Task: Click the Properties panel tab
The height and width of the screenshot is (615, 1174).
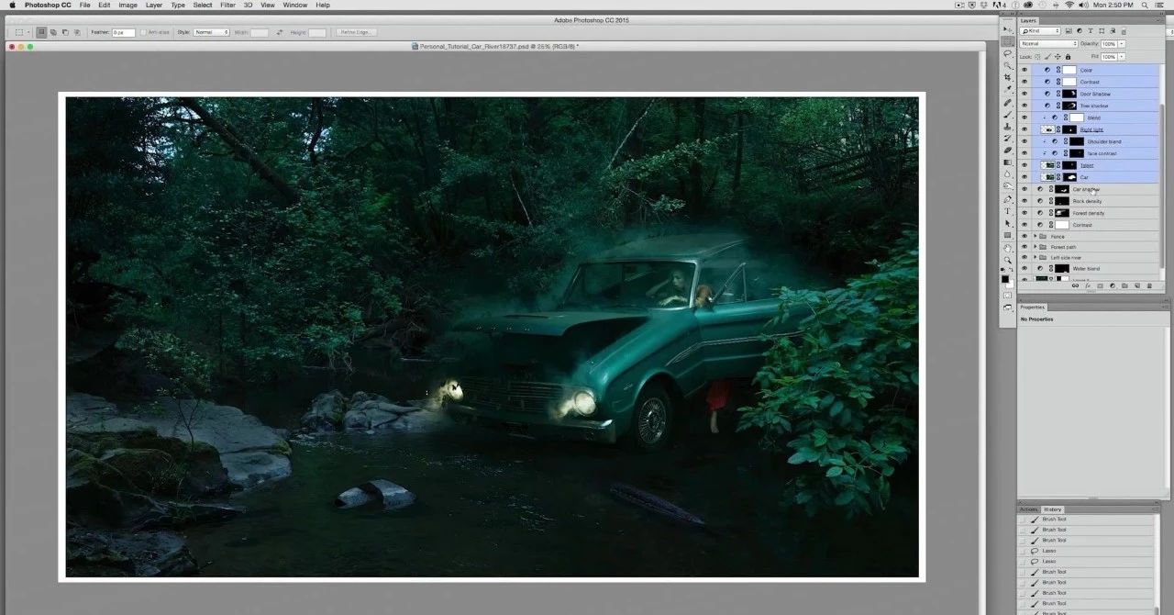Action: (1033, 307)
